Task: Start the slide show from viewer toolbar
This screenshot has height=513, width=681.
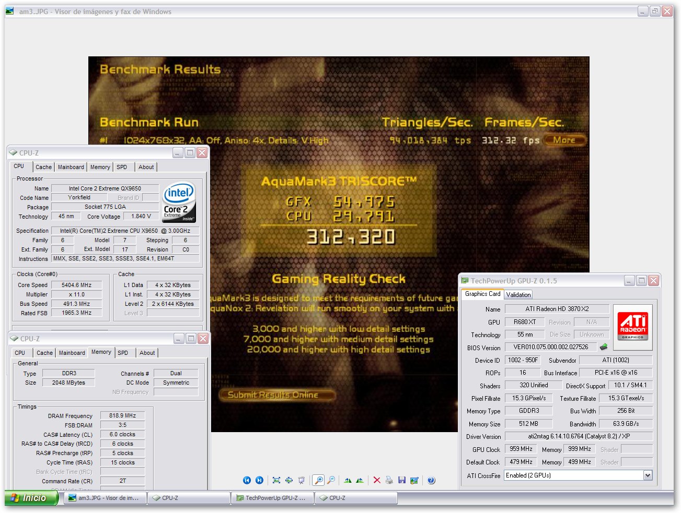Action: 302,480
